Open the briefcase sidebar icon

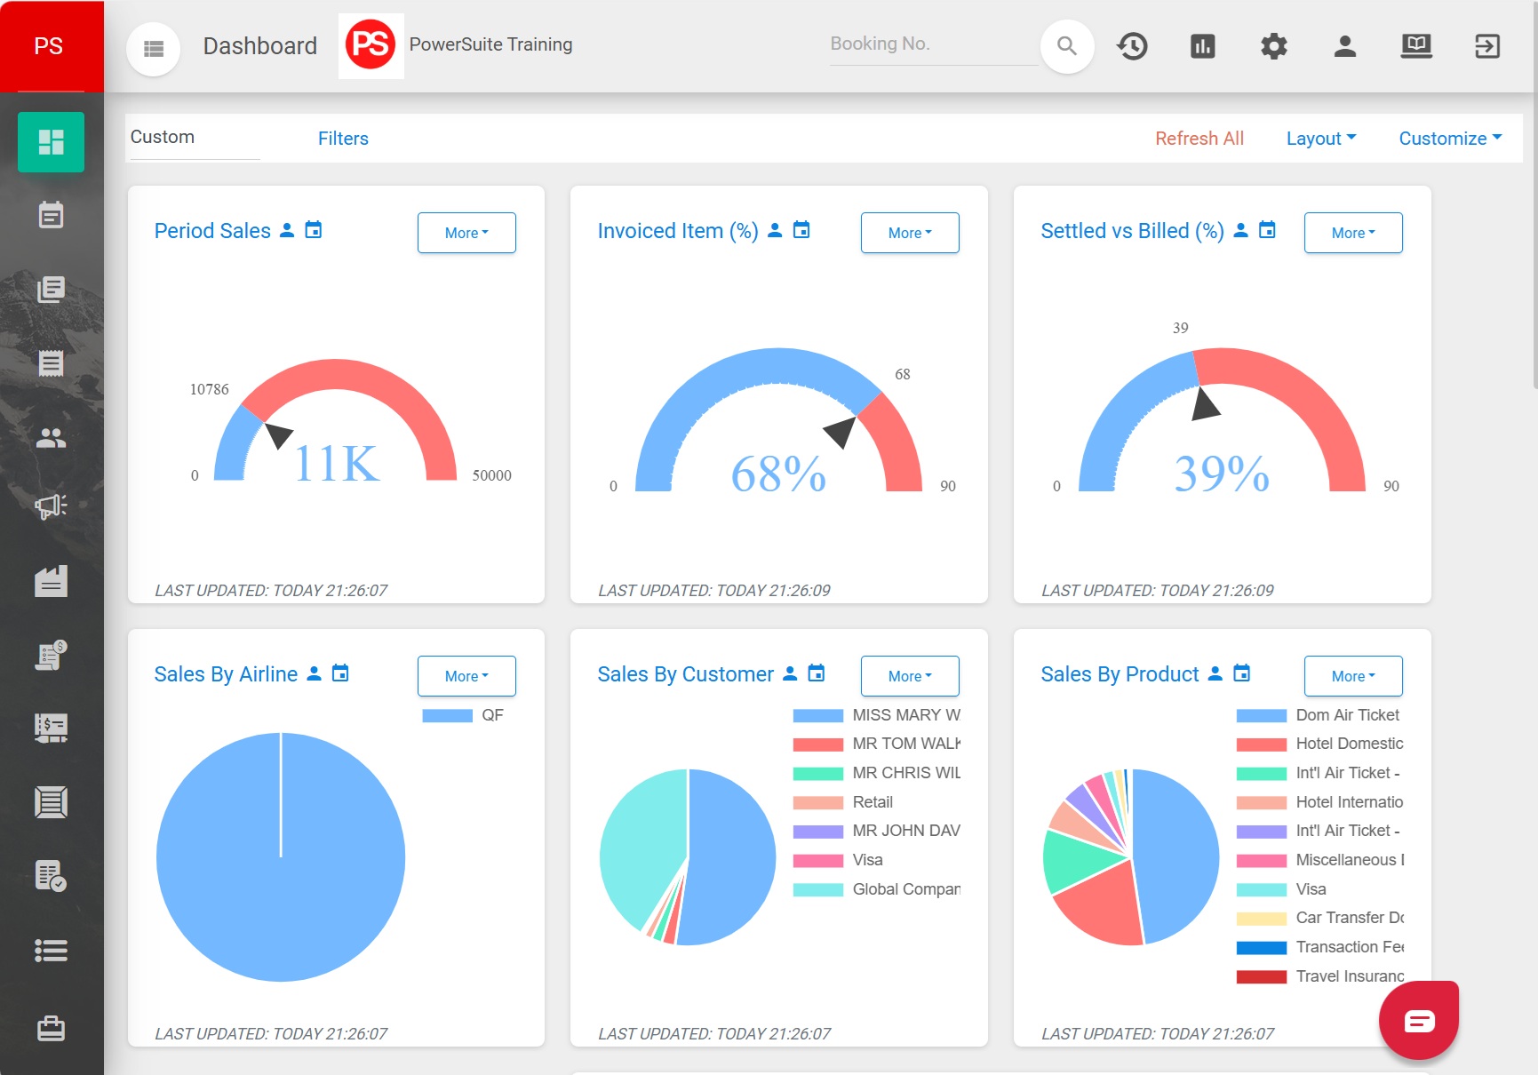click(52, 1028)
